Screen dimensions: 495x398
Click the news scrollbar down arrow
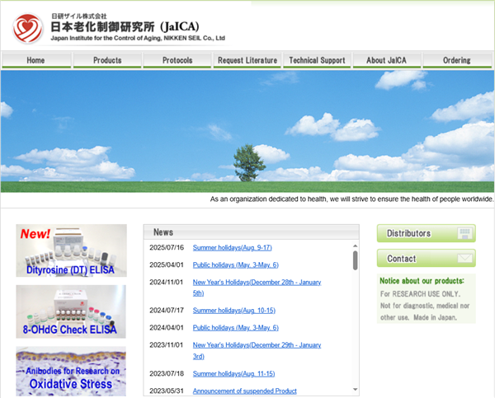[355, 390]
